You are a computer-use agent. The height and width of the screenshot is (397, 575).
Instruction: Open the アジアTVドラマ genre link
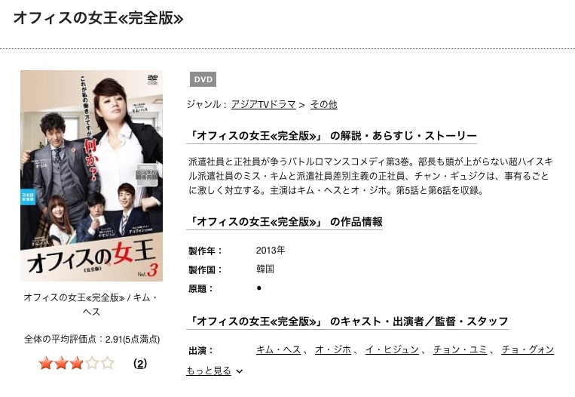(x=263, y=105)
